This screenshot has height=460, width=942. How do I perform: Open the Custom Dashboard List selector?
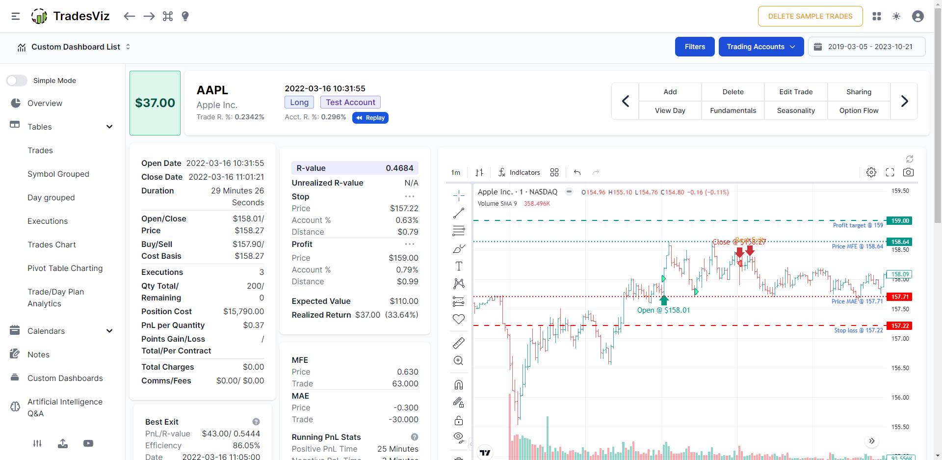(x=74, y=47)
